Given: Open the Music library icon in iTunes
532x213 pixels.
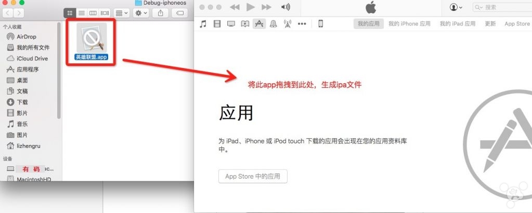Looking at the screenshot, I should click(203, 24).
